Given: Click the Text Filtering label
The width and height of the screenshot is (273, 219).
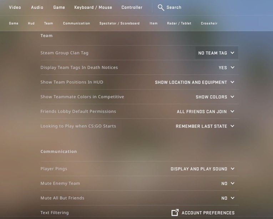Looking at the screenshot, I should pyautogui.click(x=55, y=213).
